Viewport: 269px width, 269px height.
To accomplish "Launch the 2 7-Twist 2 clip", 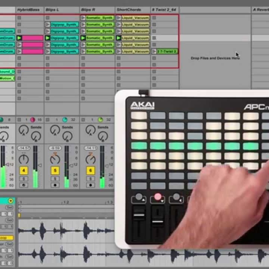I will pos(154,52).
